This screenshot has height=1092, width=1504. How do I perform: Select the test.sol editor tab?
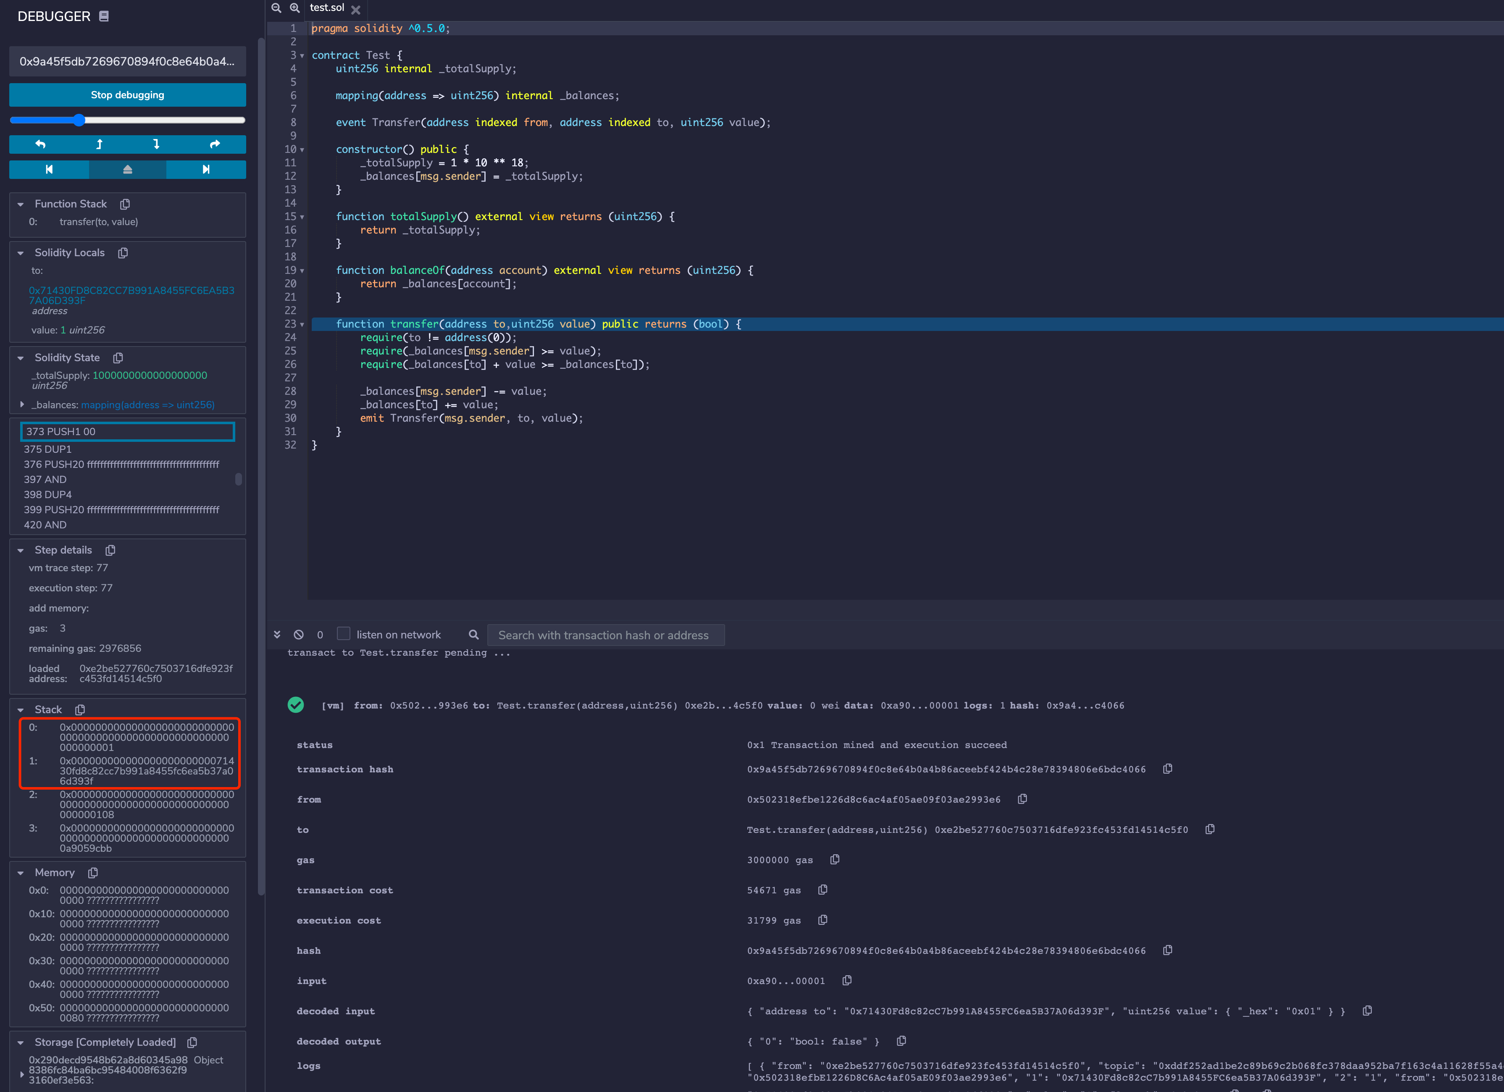(327, 8)
